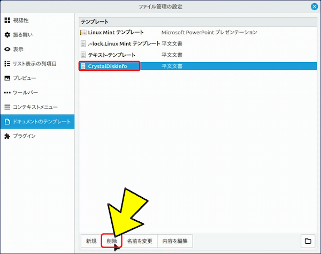The width and height of the screenshot is (321, 254).
Task: Select the Linux Mint テンプレート row
Action: [x=198, y=32]
